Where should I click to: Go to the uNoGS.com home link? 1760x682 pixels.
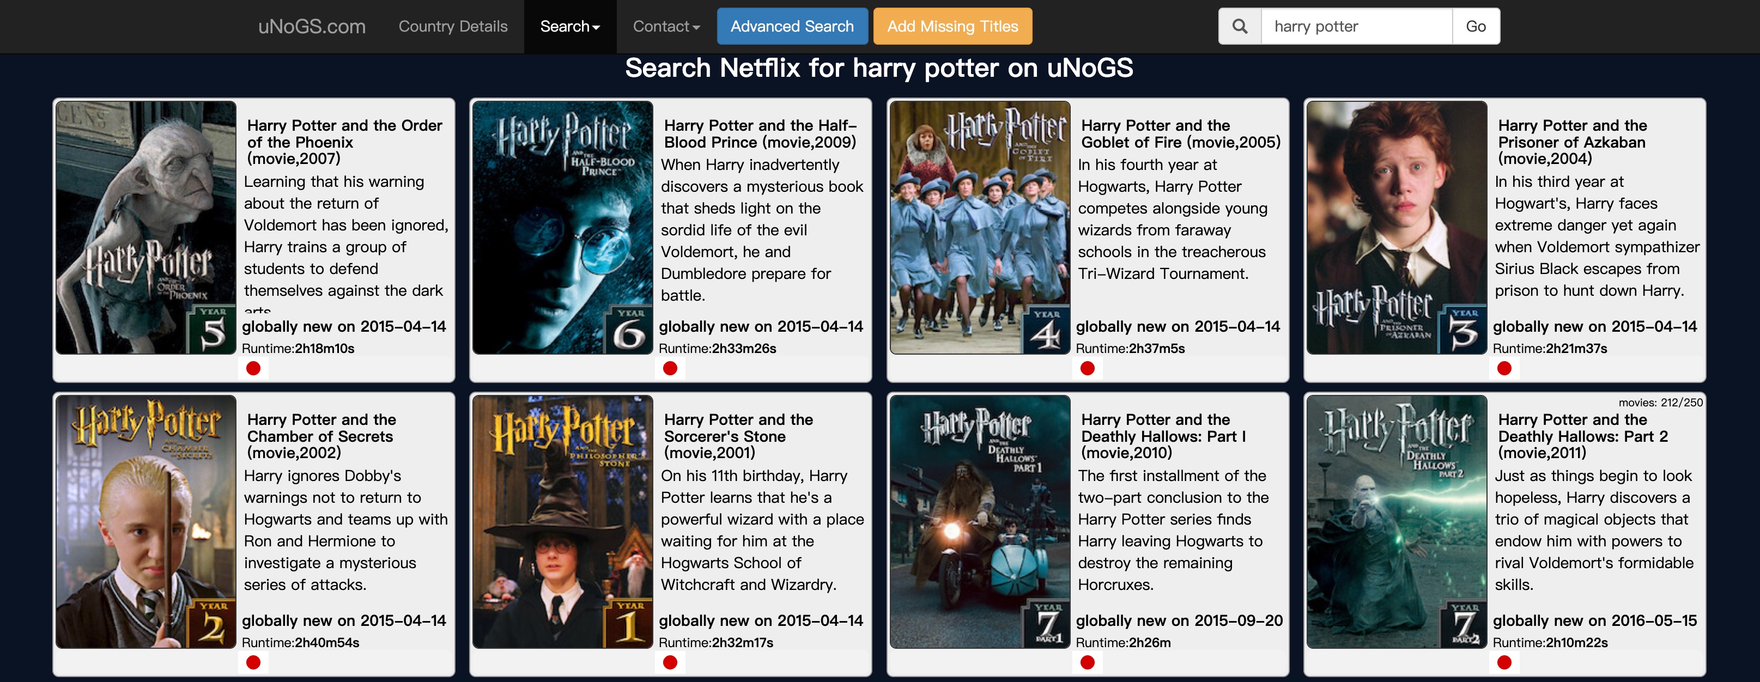tap(312, 27)
